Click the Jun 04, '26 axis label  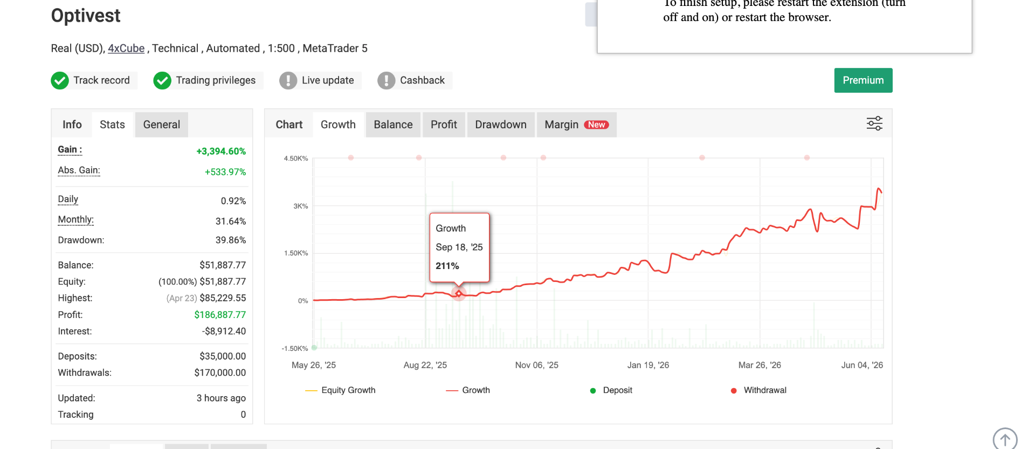tap(862, 365)
